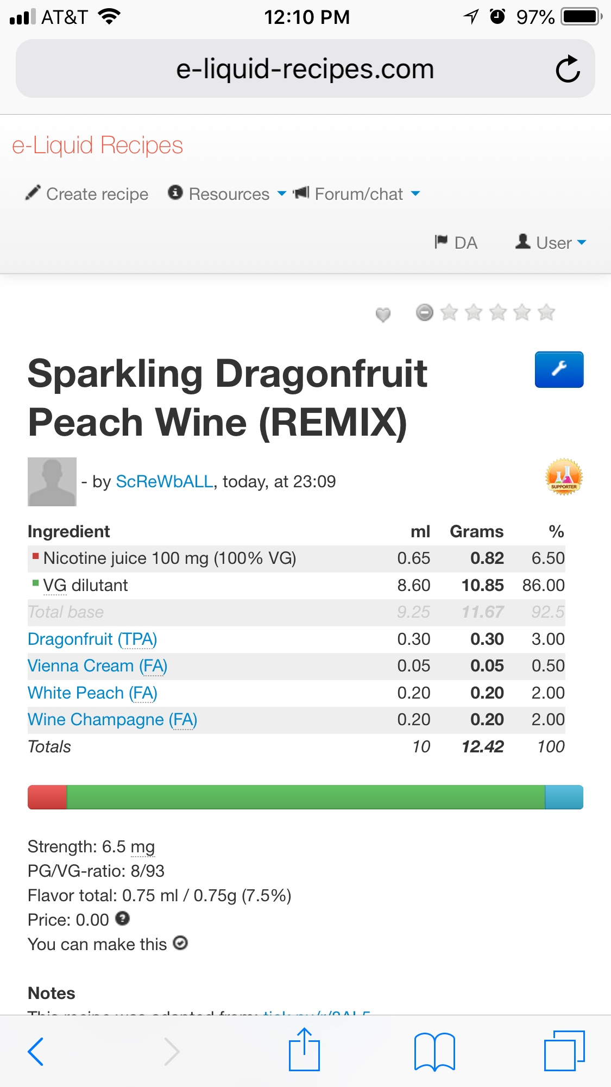
Task: Expand the Resources dropdown menu
Action: [228, 194]
